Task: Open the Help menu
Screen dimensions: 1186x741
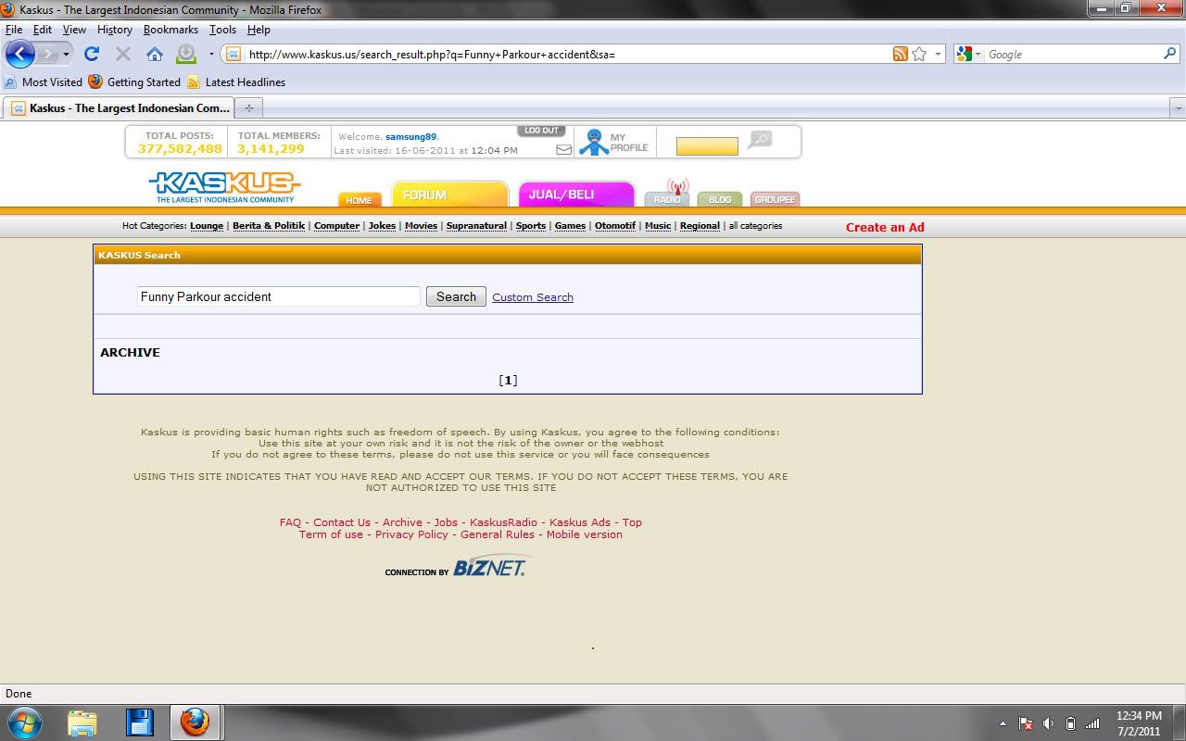Action: [259, 30]
